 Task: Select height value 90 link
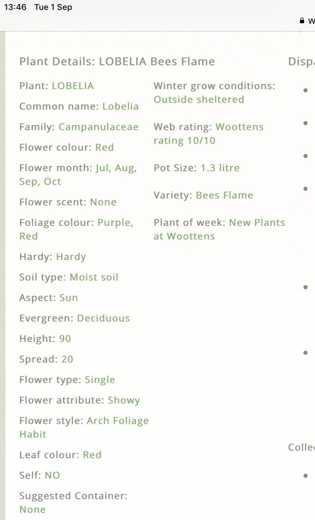pos(65,339)
